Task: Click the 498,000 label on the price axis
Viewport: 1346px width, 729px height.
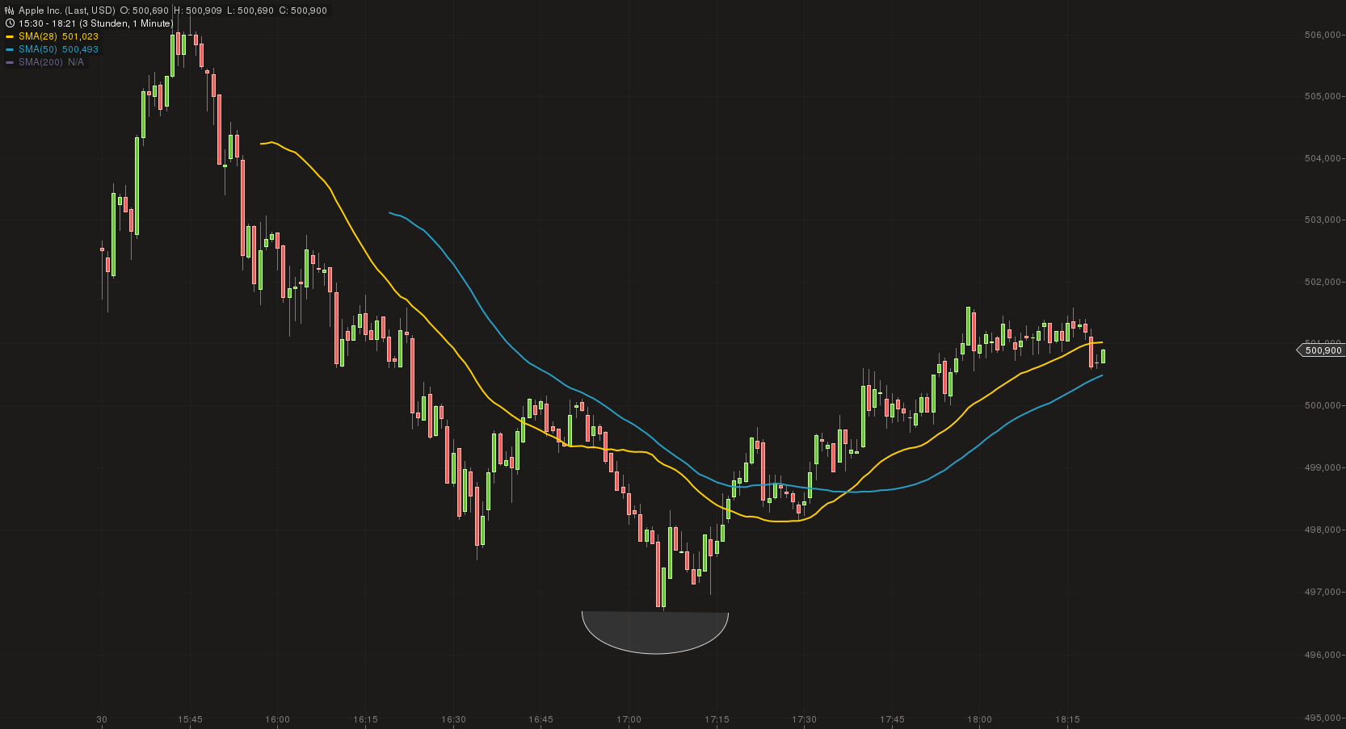Action: click(1322, 530)
